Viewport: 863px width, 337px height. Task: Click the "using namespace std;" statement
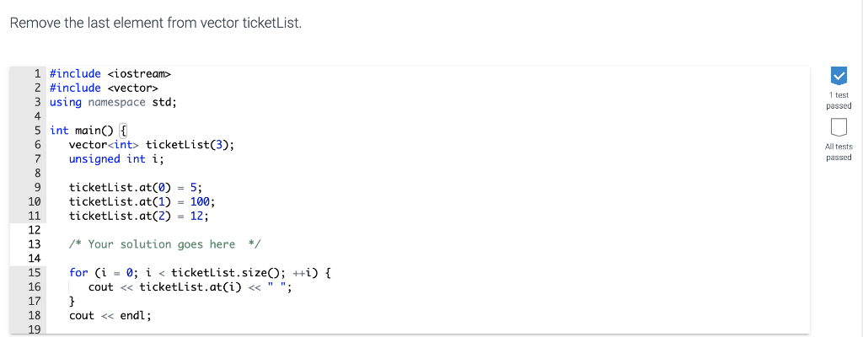pyautogui.click(x=114, y=103)
